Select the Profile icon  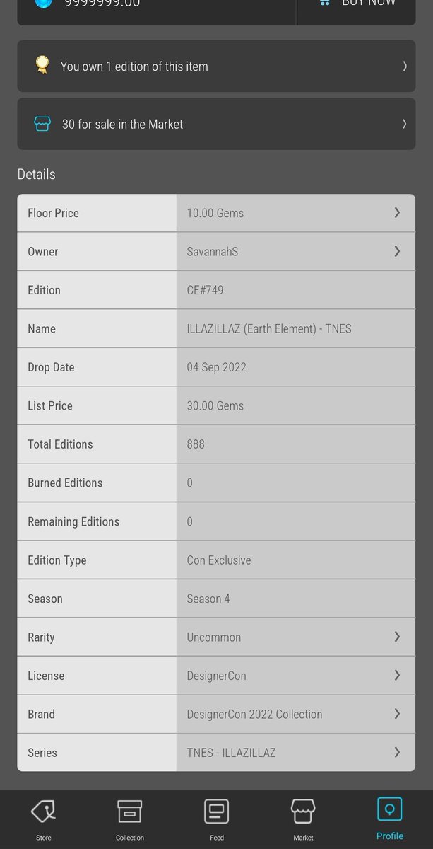[x=390, y=809]
